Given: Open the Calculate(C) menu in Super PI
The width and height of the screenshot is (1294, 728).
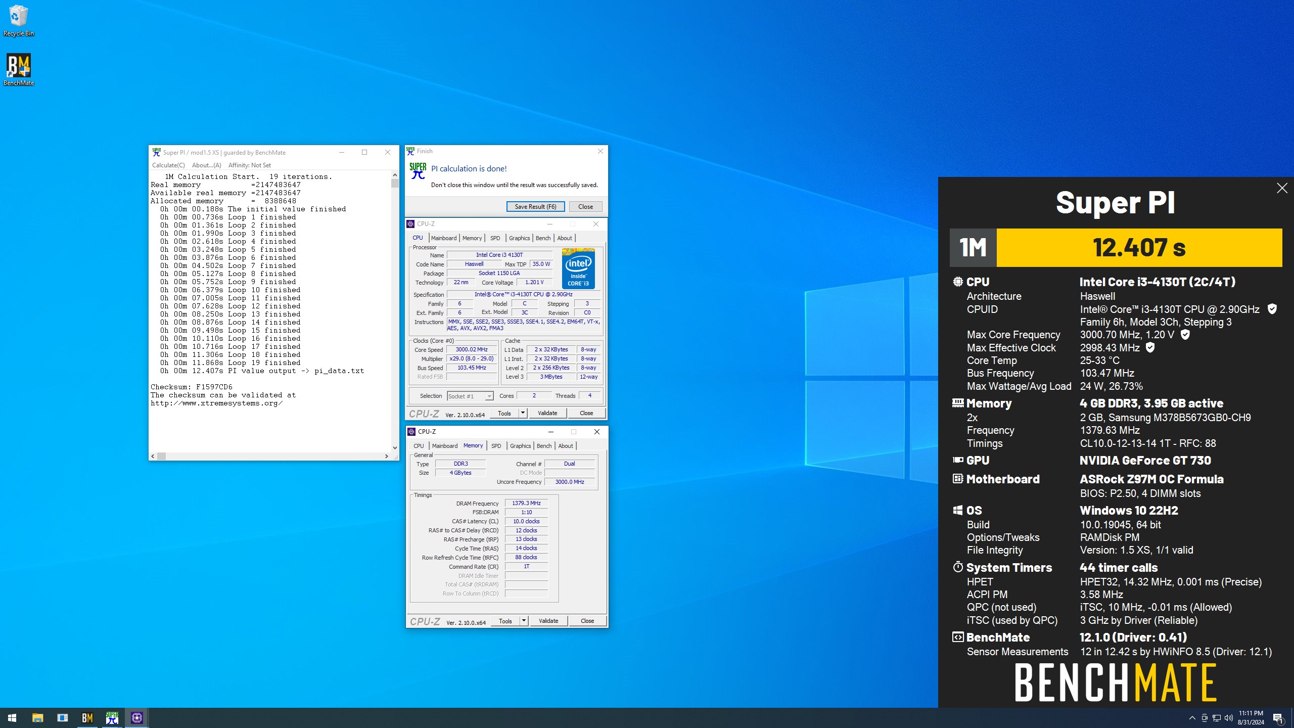Looking at the screenshot, I should coord(168,165).
